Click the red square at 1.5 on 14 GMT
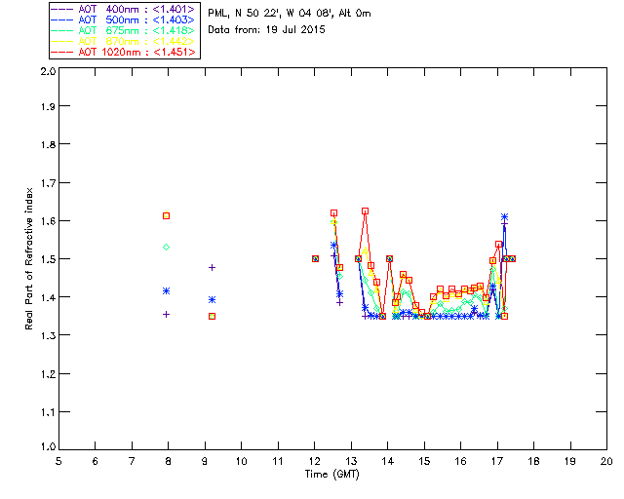The width and height of the screenshot is (624, 499). pyautogui.click(x=389, y=258)
